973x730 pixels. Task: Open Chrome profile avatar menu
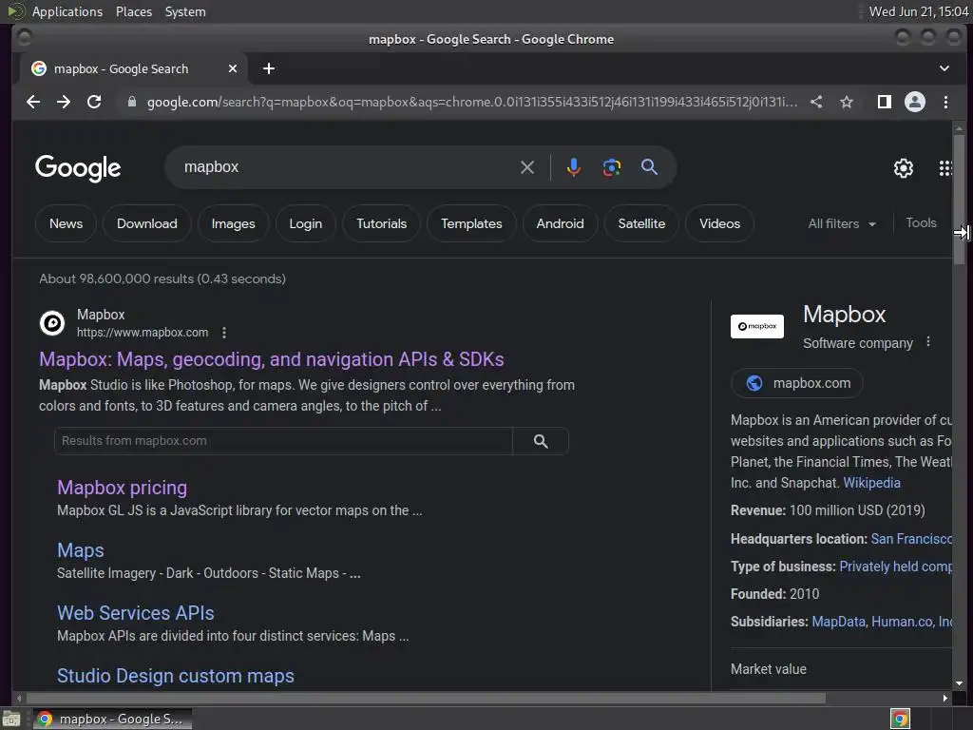pos(915,102)
